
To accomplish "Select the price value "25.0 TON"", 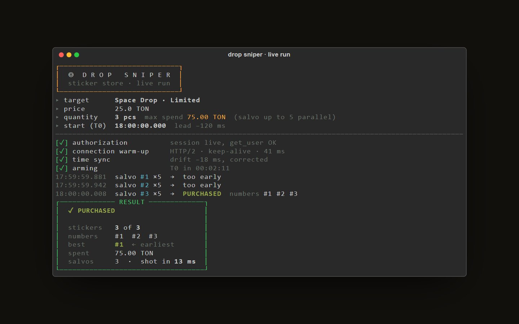I will click(x=132, y=109).
